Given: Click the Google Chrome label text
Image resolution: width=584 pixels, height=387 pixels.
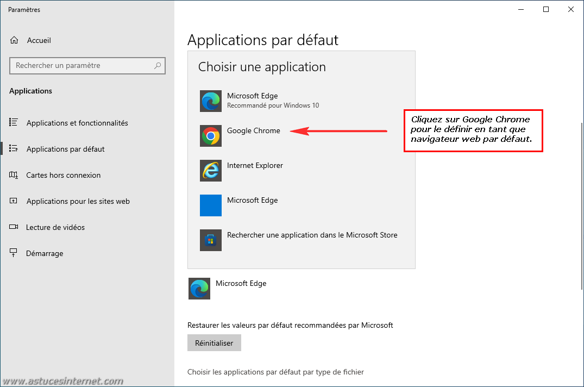Looking at the screenshot, I should tap(254, 131).
